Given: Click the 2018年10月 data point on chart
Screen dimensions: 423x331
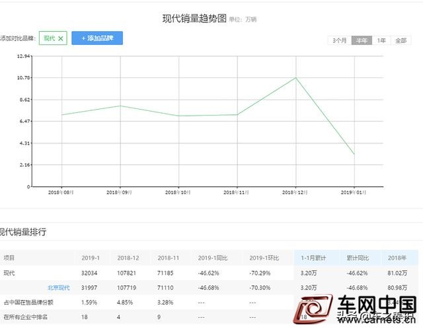Looking at the screenshot, I should [x=179, y=116].
